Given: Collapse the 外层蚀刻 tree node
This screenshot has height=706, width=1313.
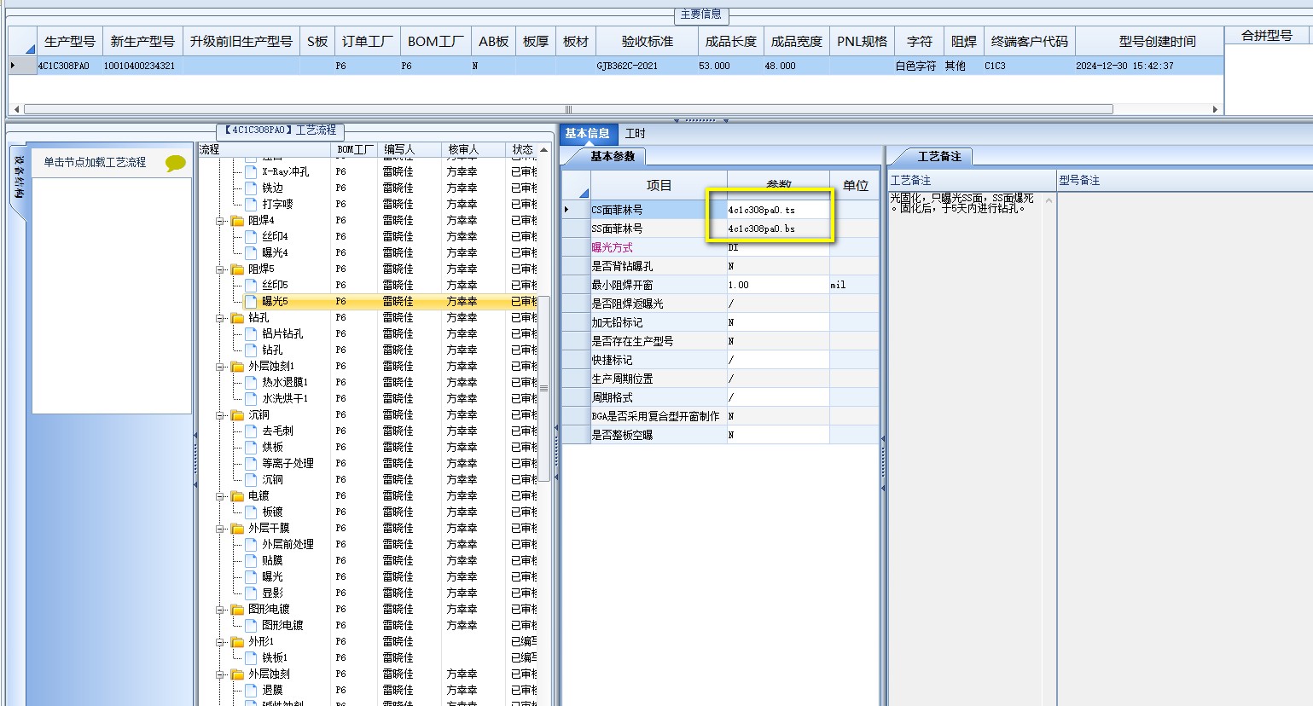Looking at the screenshot, I should click(x=221, y=674).
